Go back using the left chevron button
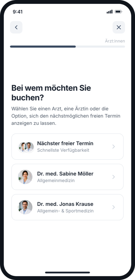 16,27
